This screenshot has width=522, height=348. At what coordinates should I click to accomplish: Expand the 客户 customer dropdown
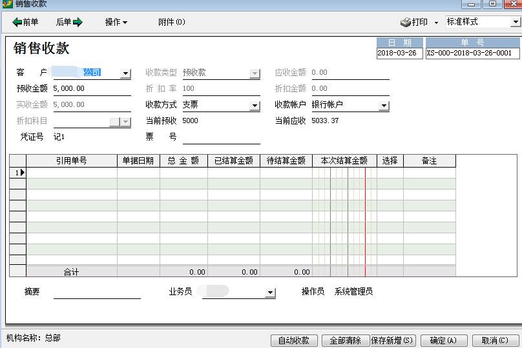125,73
